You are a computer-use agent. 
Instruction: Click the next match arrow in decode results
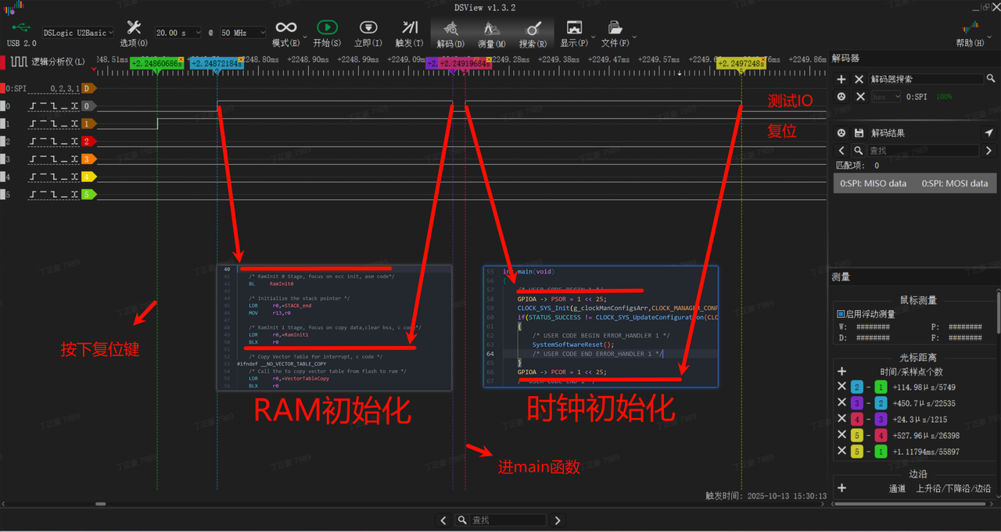tap(988, 150)
